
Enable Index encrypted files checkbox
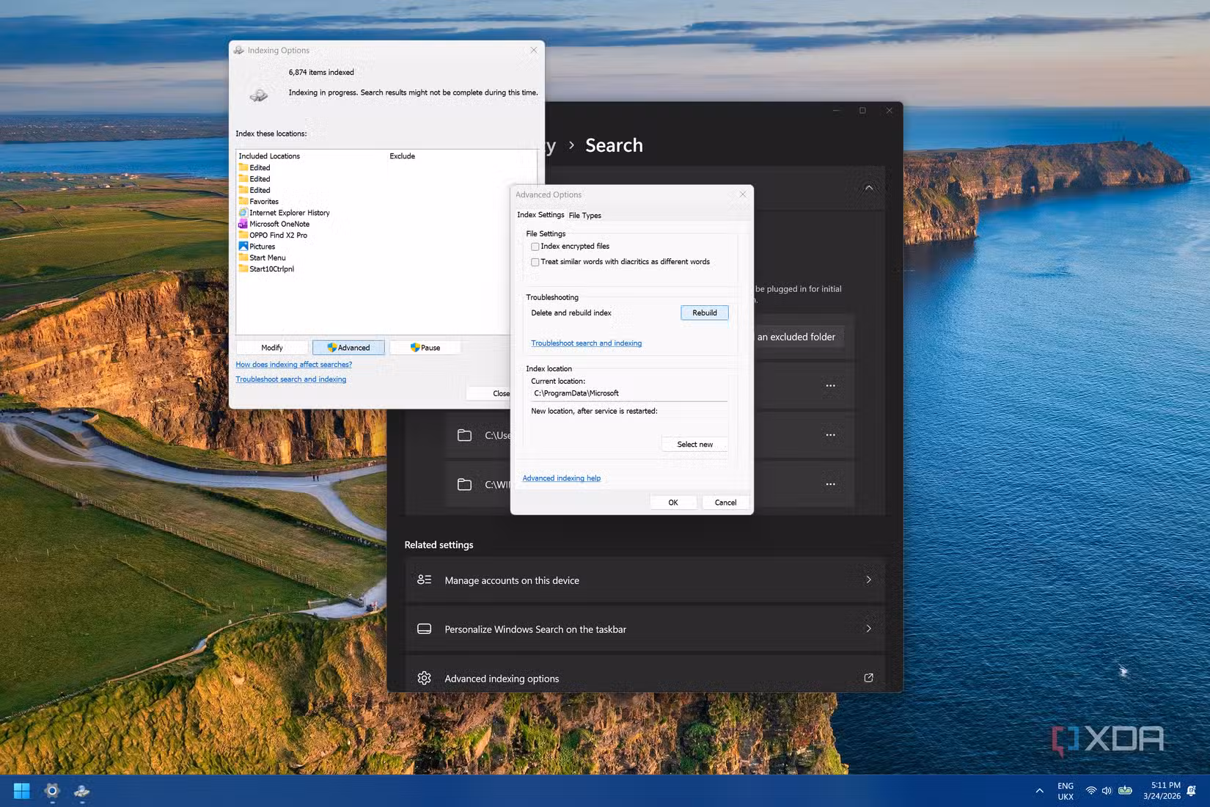535,247
